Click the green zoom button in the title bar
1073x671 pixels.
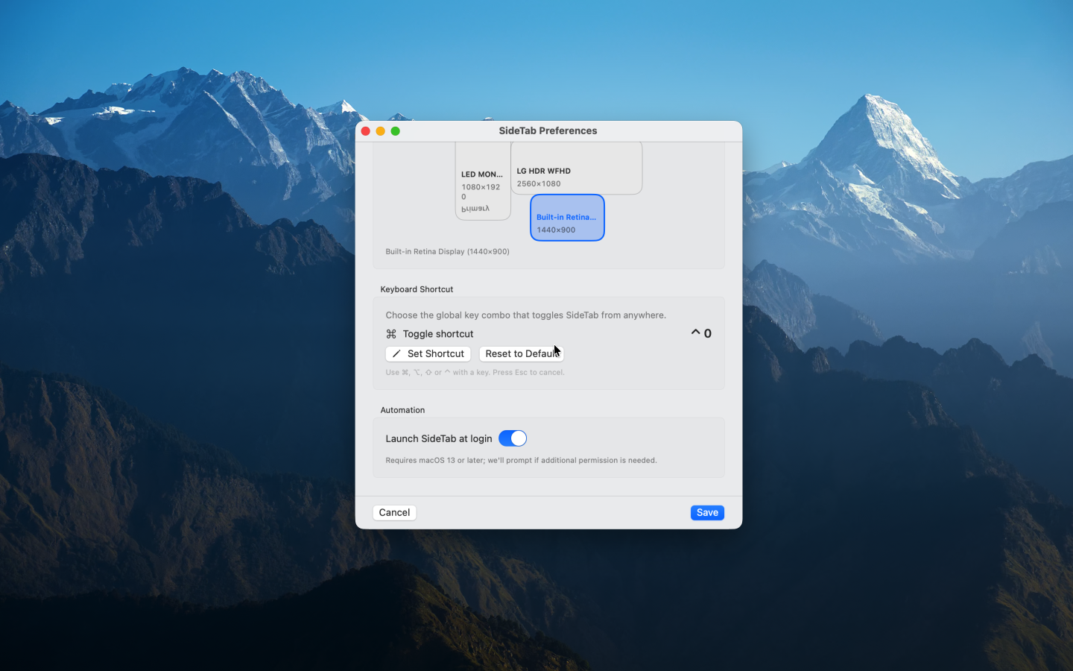396,130
